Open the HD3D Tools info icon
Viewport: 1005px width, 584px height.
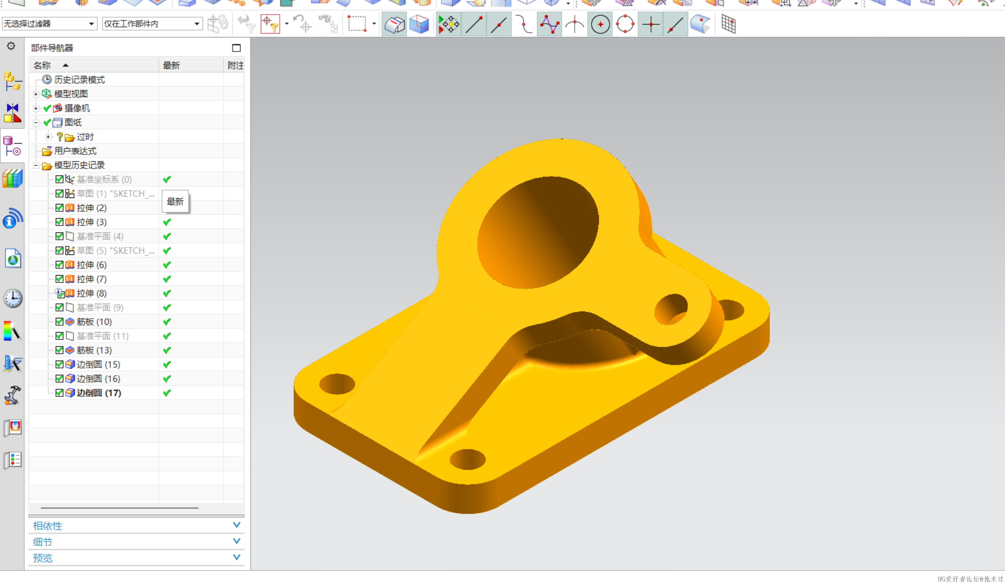[13, 219]
